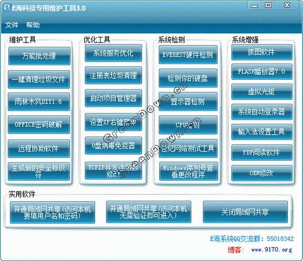
Task: Open 启动项目管理器
Action: coord(113,98)
